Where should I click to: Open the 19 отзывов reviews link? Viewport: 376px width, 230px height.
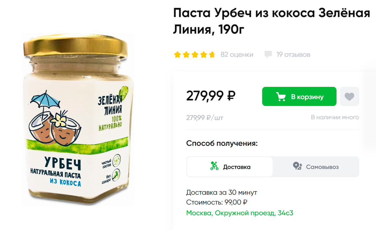coord(293,55)
